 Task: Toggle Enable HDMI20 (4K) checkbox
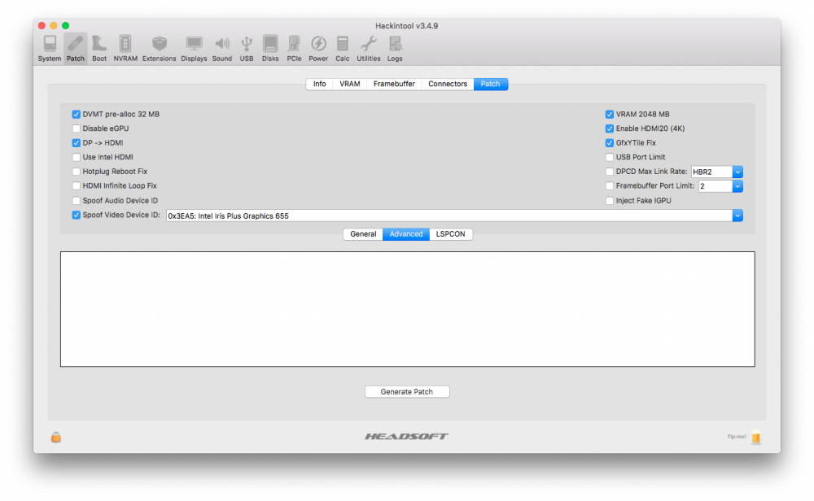click(x=610, y=129)
